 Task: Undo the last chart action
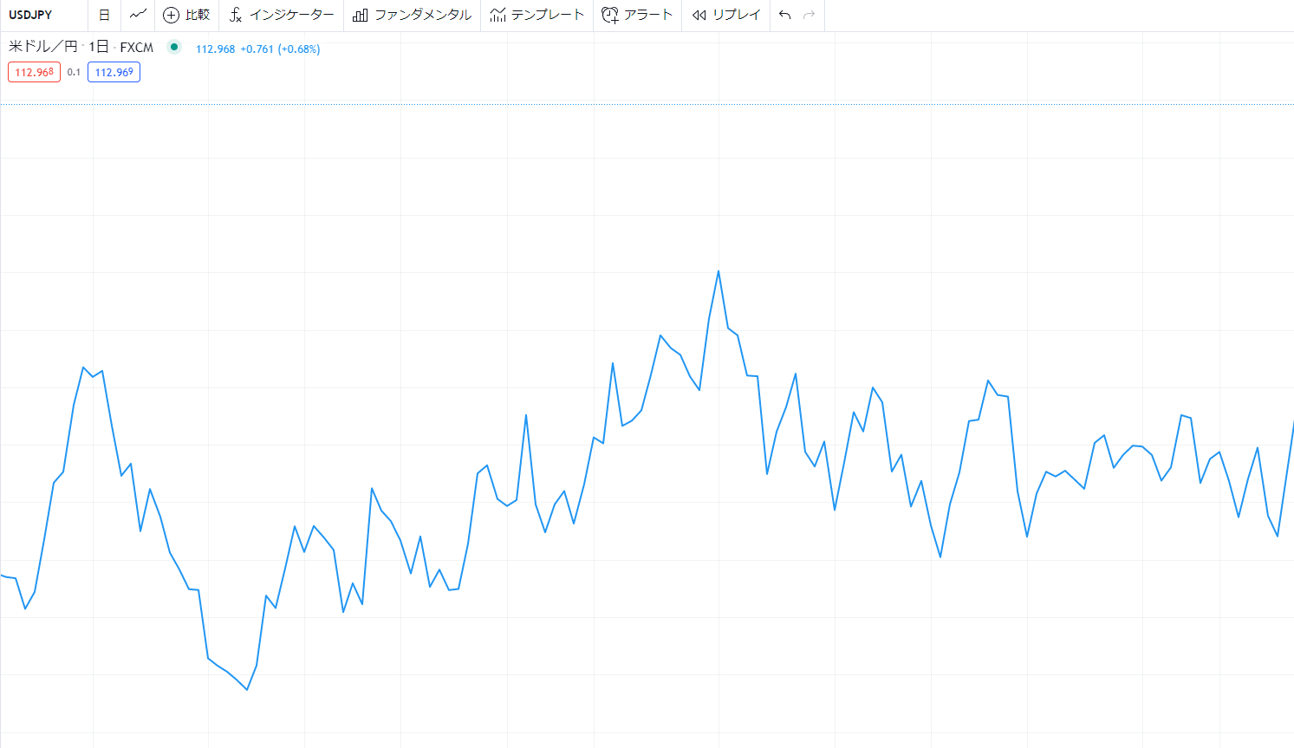click(x=784, y=15)
